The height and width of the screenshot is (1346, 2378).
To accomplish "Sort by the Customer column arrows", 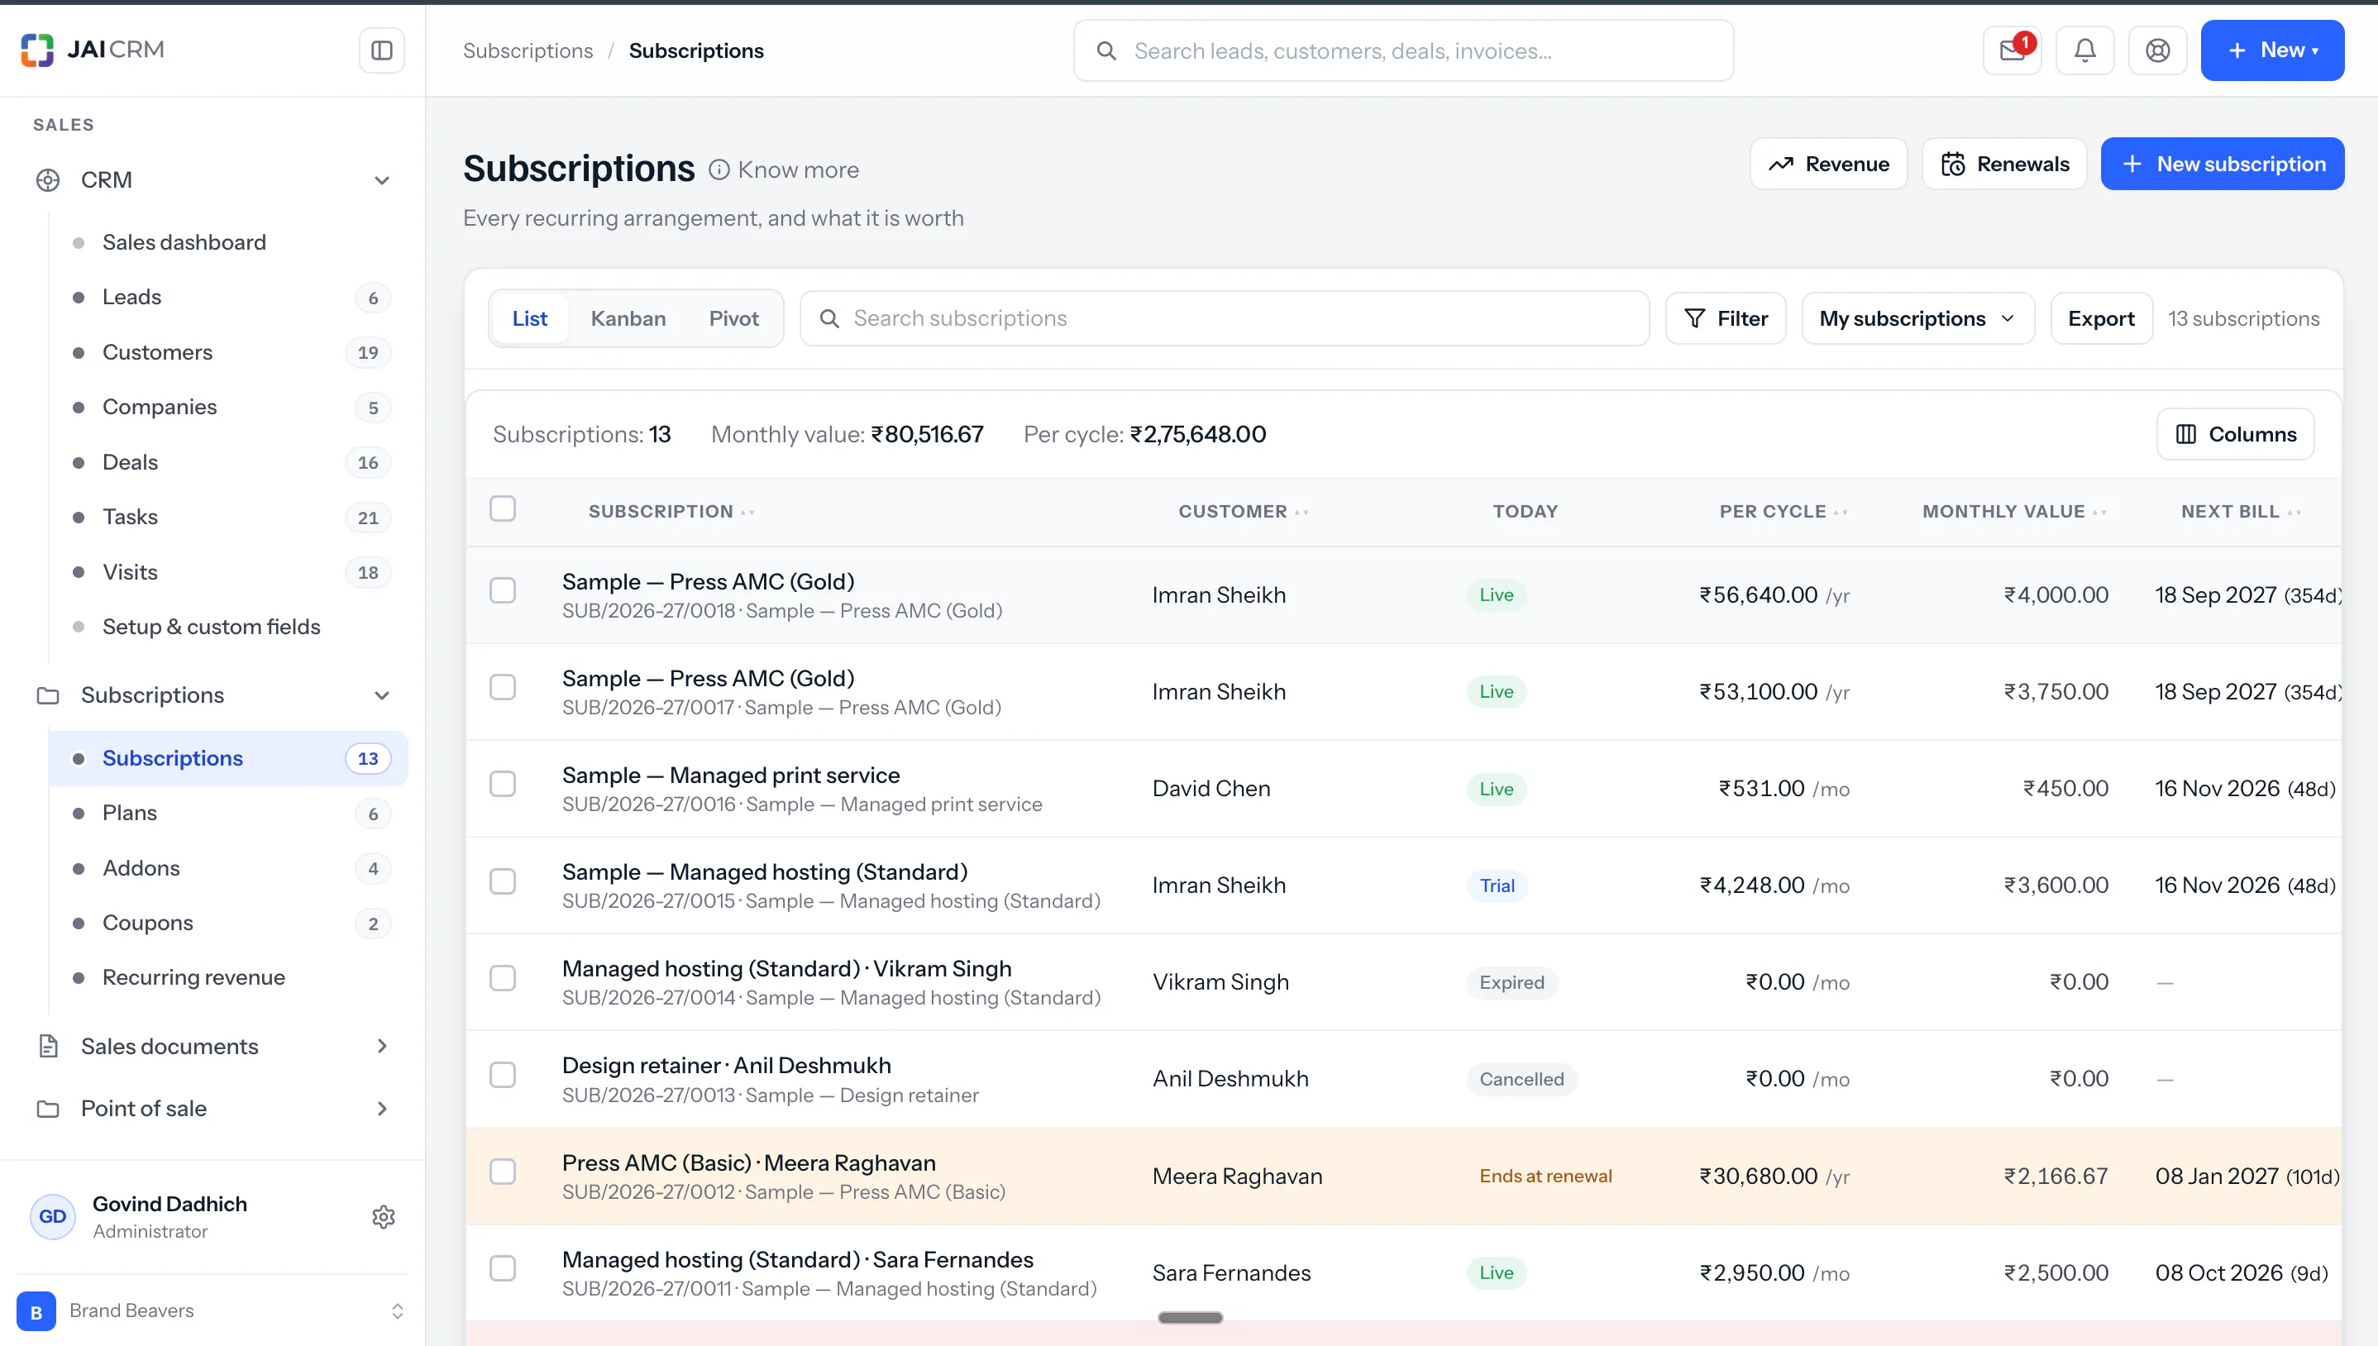I will [x=1301, y=512].
